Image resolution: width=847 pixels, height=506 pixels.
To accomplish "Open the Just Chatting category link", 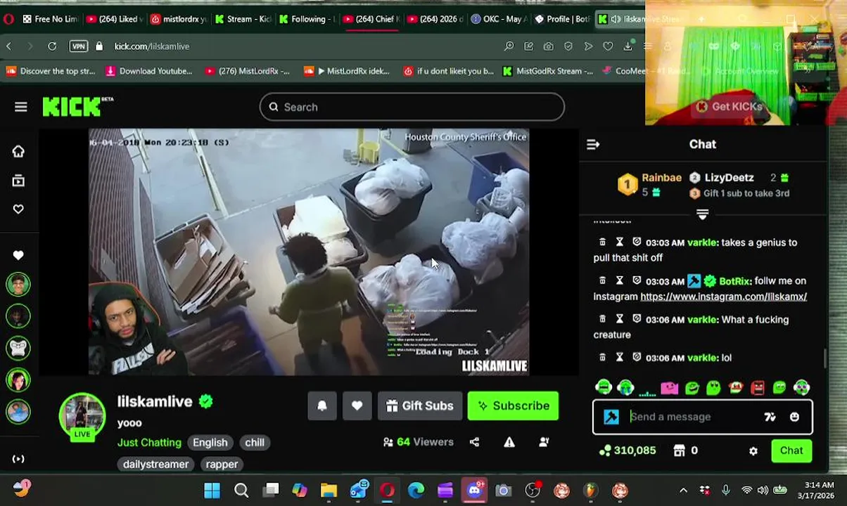I will [149, 442].
